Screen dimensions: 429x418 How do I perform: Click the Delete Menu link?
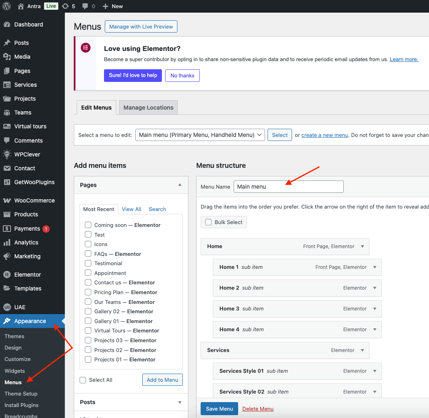click(x=258, y=409)
